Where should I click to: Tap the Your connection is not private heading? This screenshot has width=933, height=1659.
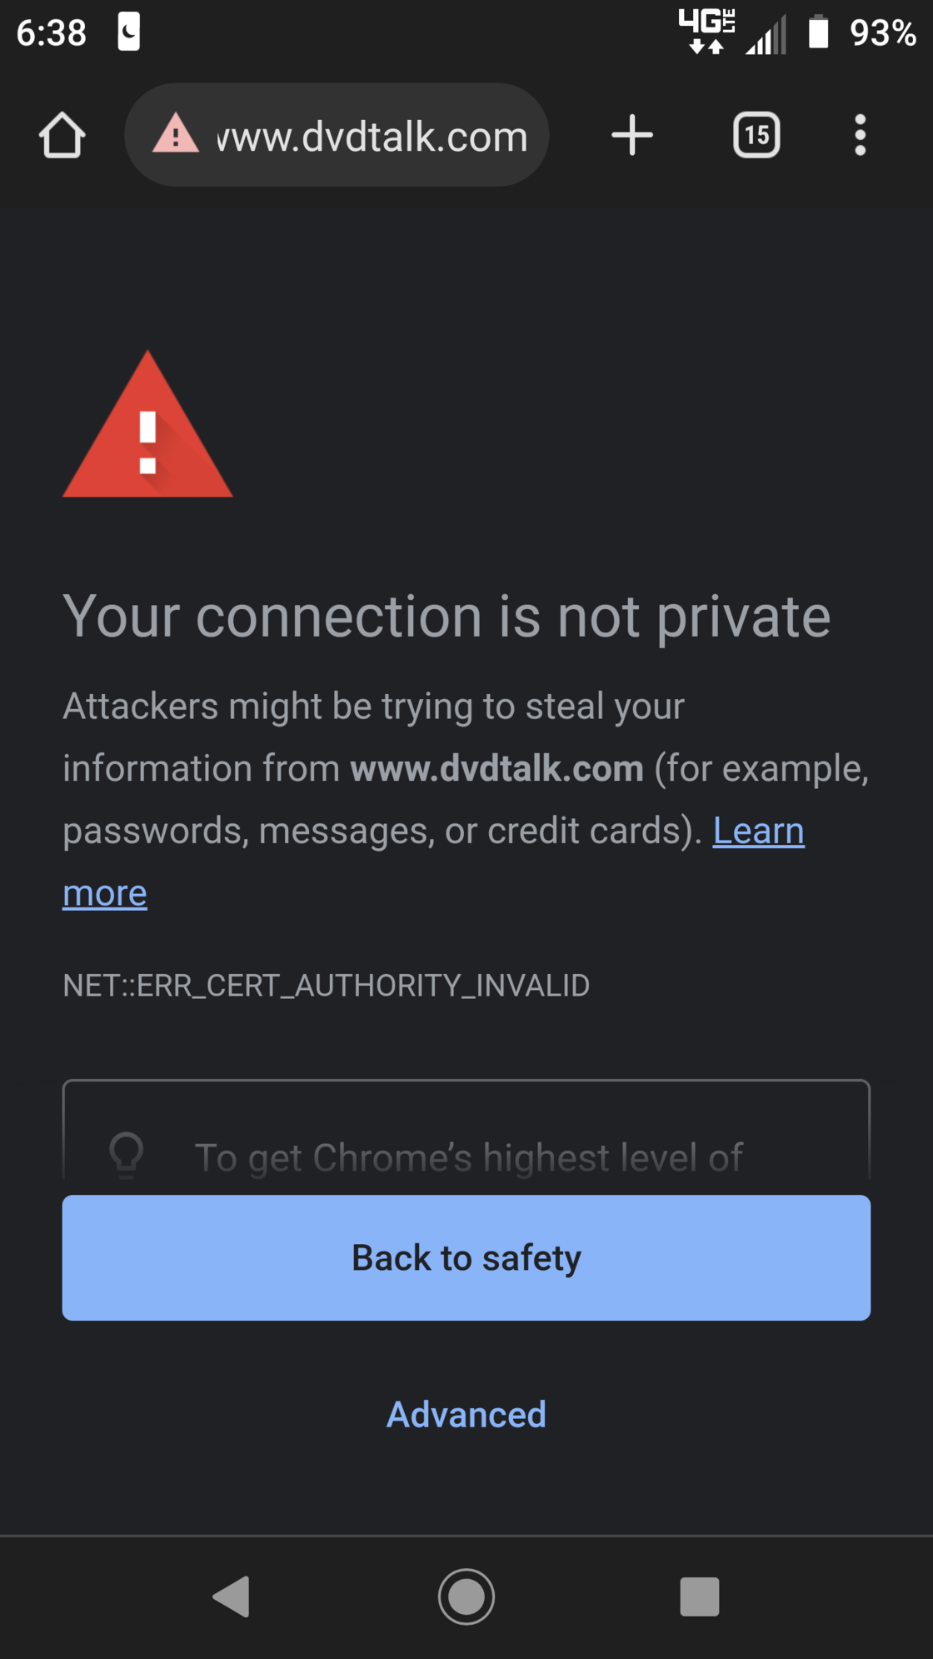[x=447, y=617]
